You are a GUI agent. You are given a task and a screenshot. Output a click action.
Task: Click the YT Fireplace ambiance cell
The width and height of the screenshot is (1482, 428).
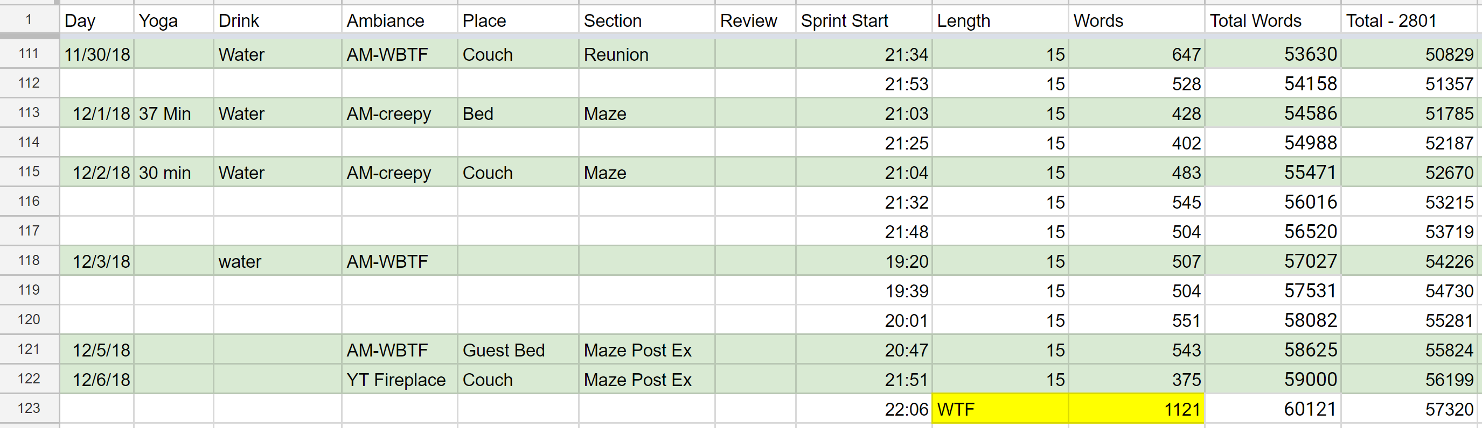(x=399, y=379)
